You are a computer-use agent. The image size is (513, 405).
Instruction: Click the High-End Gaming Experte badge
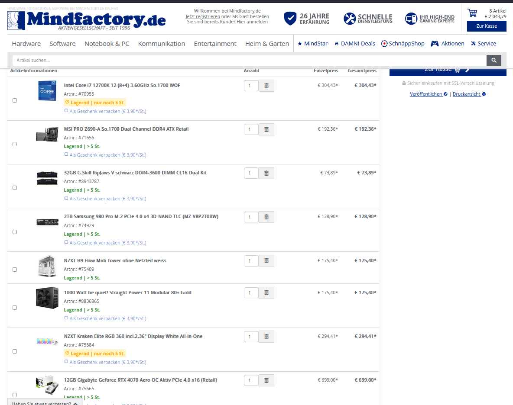click(x=429, y=19)
